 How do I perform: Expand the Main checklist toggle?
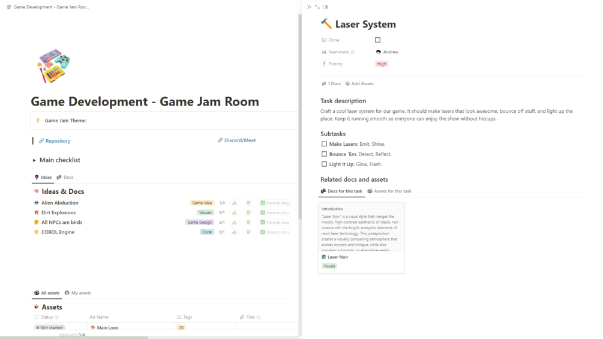pos(34,160)
